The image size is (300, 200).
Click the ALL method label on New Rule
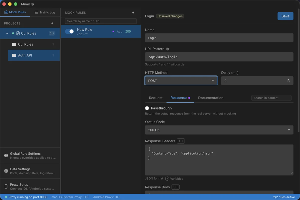pos(119,31)
